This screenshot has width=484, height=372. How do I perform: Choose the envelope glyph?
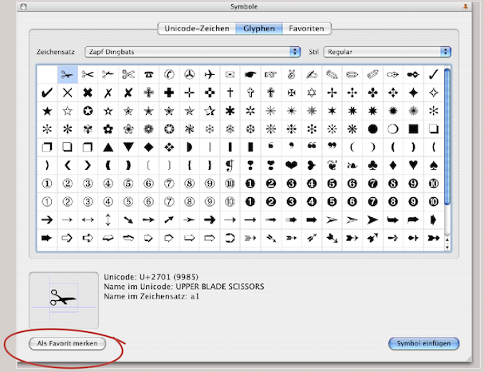tap(230, 74)
